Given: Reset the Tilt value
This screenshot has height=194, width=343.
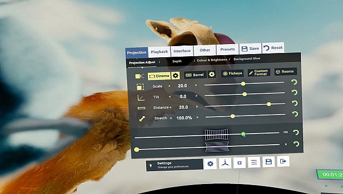Looking at the screenshot, I should [x=295, y=92].
